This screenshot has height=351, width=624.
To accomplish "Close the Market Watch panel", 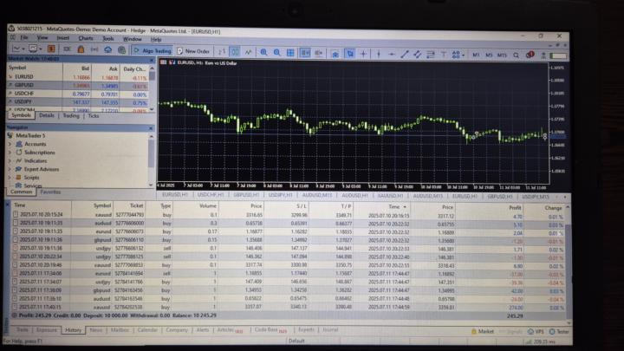I will coord(152,61).
